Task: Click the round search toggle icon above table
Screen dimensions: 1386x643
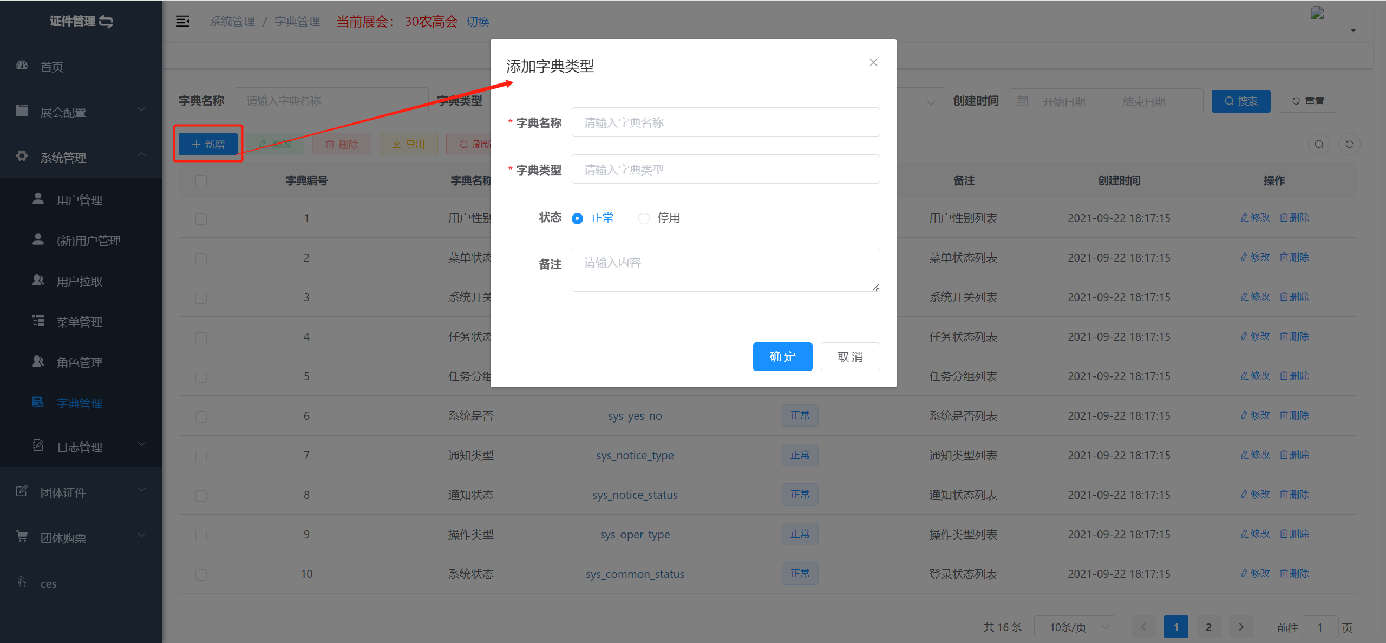Action: tap(1319, 145)
